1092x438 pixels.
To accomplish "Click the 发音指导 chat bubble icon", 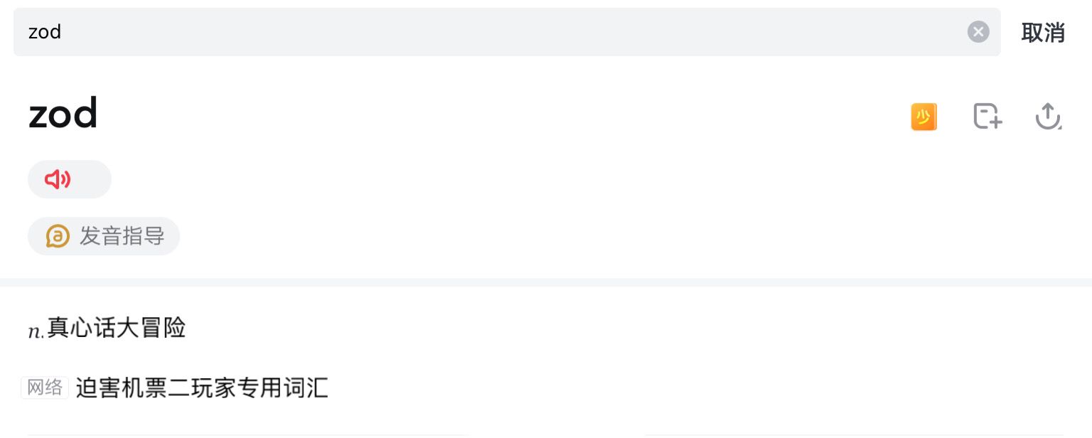I will pyautogui.click(x=58, y=236).
